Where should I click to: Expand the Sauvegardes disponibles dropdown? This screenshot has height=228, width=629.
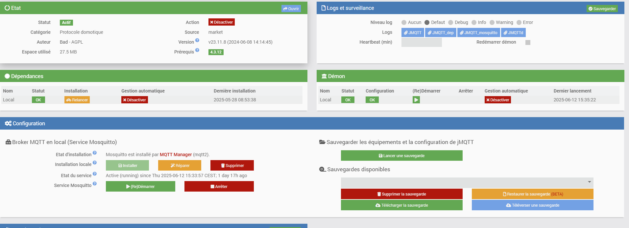467,182
